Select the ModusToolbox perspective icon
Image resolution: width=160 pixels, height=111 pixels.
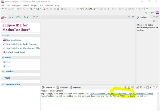[157, 13]
